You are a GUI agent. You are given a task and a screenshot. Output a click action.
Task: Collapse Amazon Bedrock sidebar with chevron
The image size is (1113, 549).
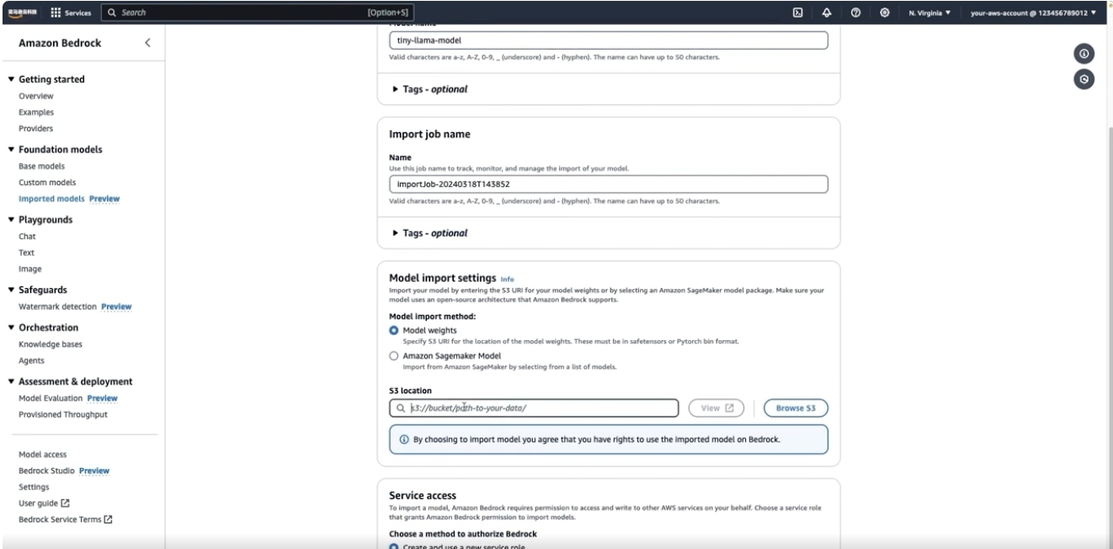pyautogui.click(x=148, y=43)
